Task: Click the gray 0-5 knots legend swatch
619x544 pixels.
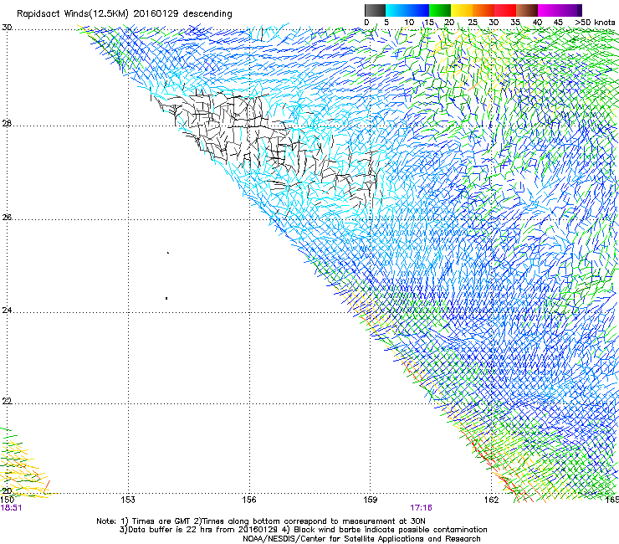Action: (x=375, y=10)
